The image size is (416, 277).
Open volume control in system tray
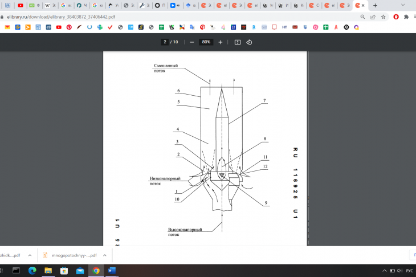pos(400,271)
